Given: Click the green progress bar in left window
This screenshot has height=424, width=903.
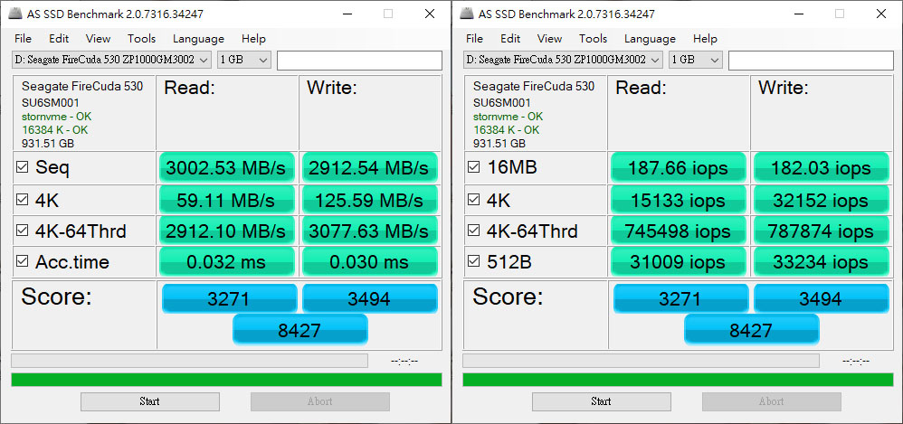Looking at the screenshot, I should click(226, 380).
